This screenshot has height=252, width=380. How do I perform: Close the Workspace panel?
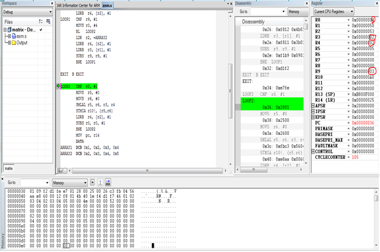point(52,3)
